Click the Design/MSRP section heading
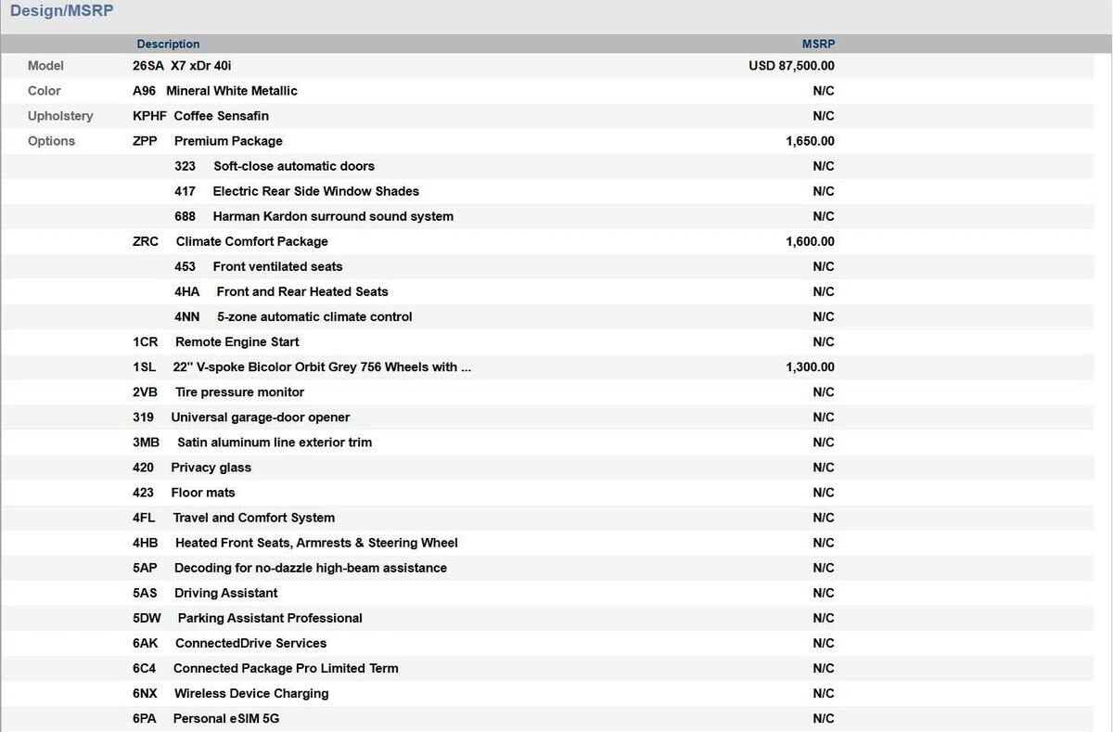The width and height of the screenshot is (1113, 732). (61, 11)
